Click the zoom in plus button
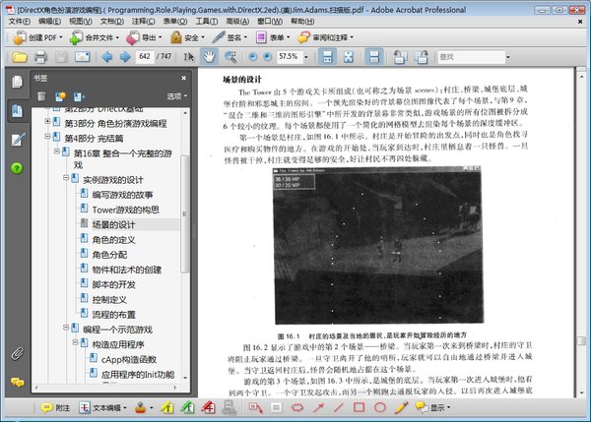 pos(266,57)
